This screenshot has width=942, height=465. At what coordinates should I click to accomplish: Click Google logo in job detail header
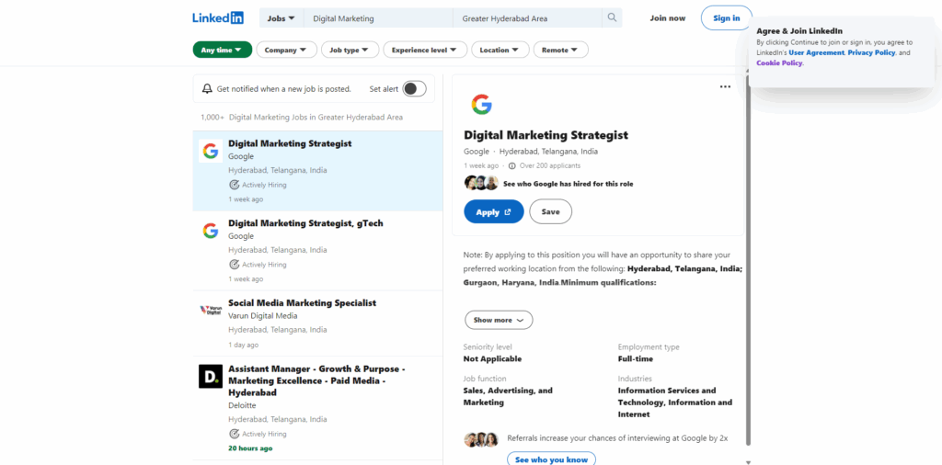pyautogui.click(x=481, y=105)
